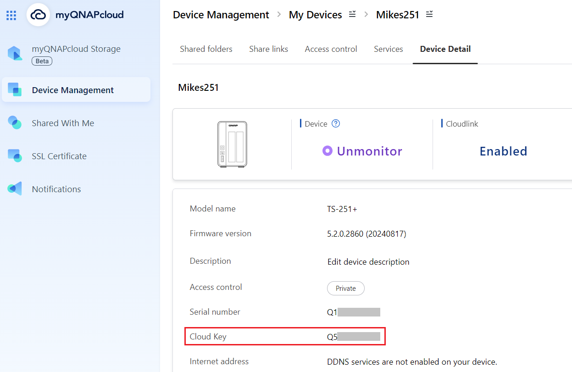Screen dimensions: 572x372
Task: Expand the Beta badge under myQNAPcloud Storage
Action: click(x=41, y=61)
